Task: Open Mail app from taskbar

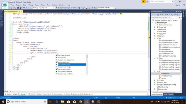Action: [74, 101]
